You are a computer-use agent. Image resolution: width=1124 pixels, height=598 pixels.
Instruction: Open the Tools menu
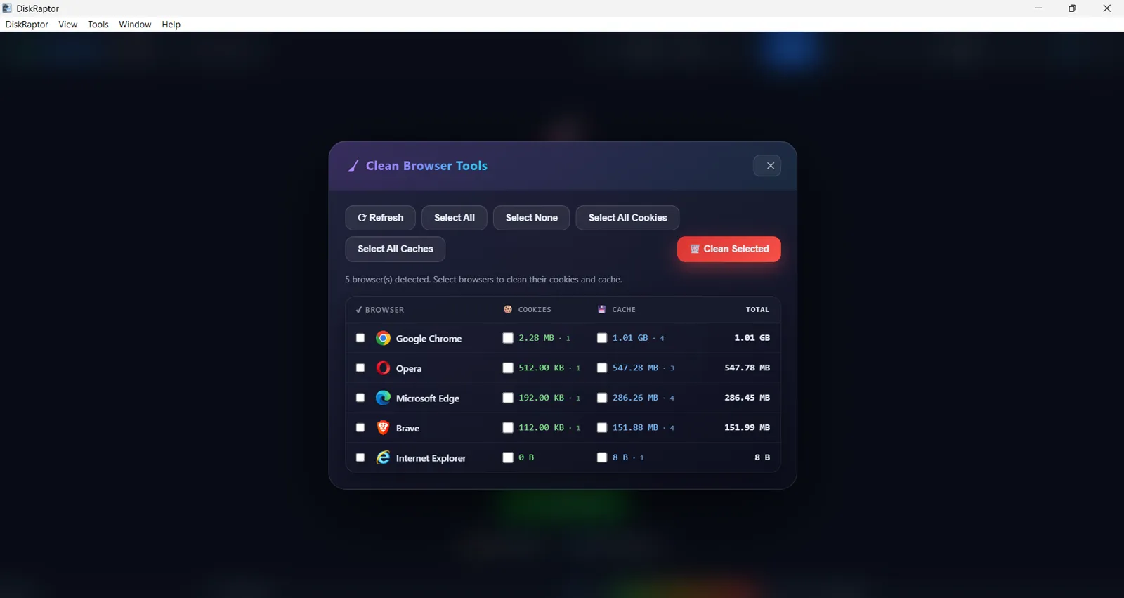(x=98, y=25)
